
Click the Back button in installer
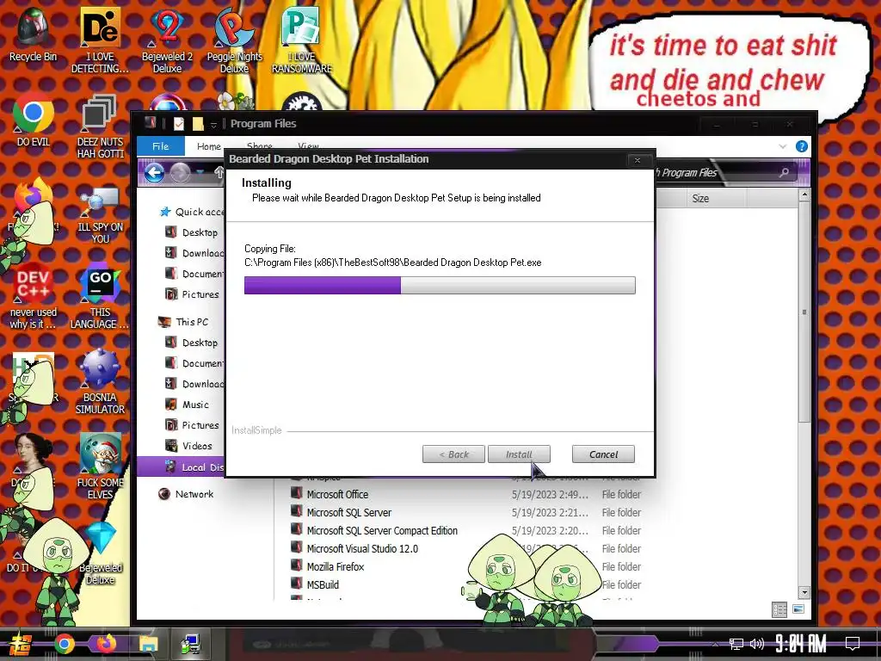(x=453, y=454)
